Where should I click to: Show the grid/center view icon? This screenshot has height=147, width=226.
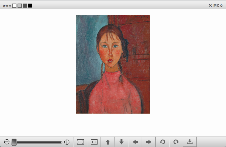tap(94, 142)
